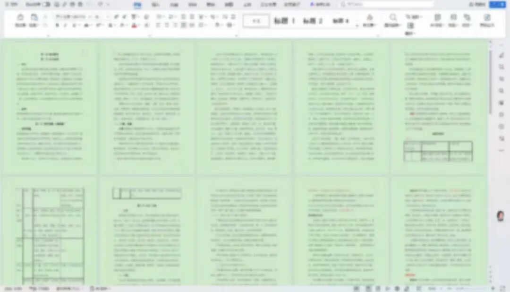Click the zoom in plus button in status bar
Viewport: 510px width, 292px height.
click(x=493, y=288)
